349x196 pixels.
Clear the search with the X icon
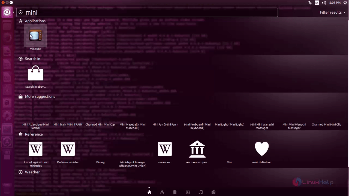coord(20,12)
